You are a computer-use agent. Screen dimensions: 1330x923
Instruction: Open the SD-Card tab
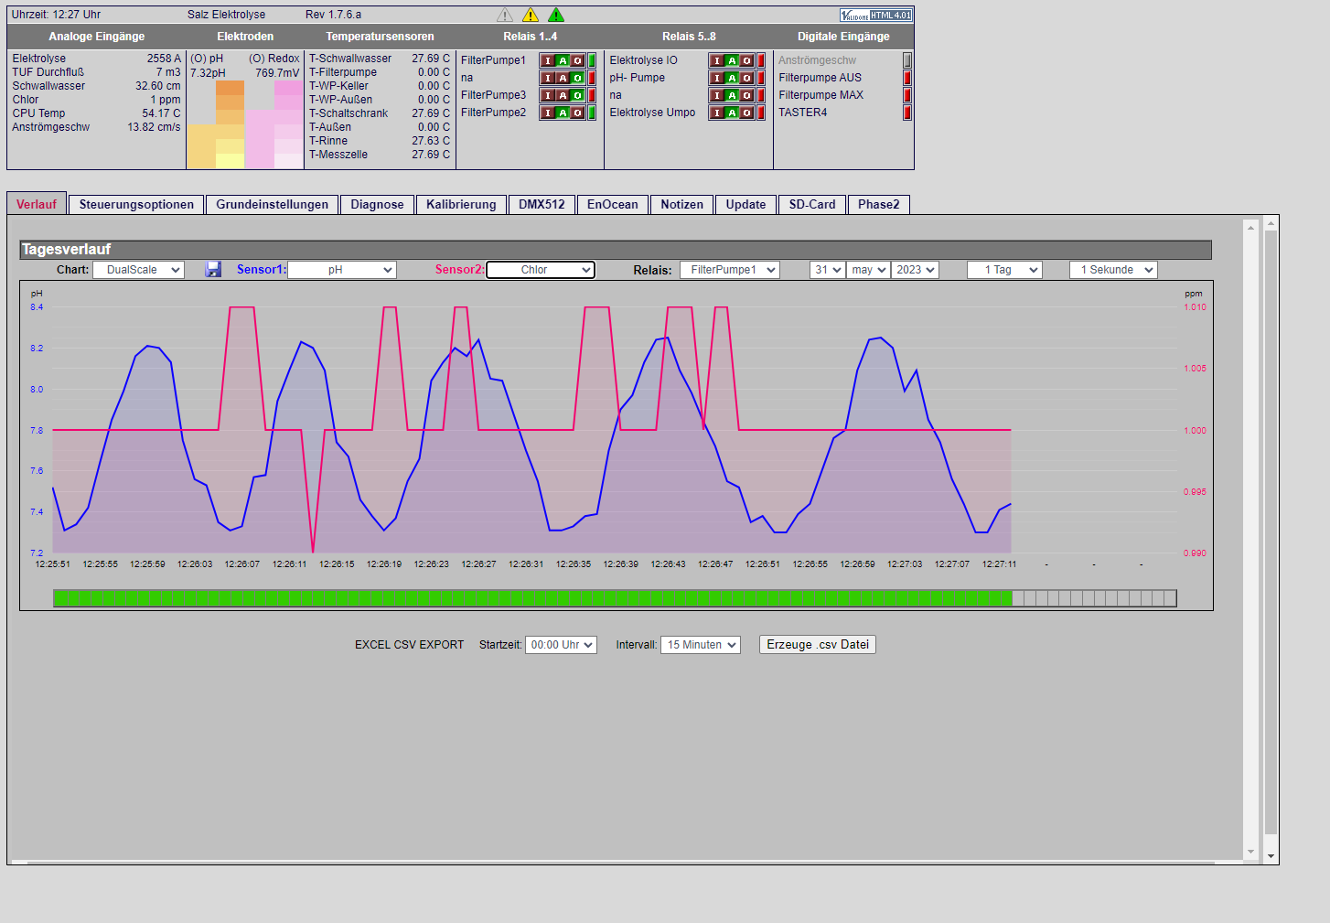coord(812,204)
